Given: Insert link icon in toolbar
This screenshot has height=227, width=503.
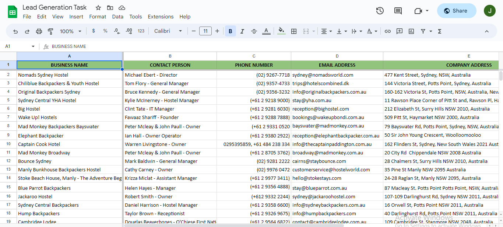Looking at the screenshot, I should (388, 31).
